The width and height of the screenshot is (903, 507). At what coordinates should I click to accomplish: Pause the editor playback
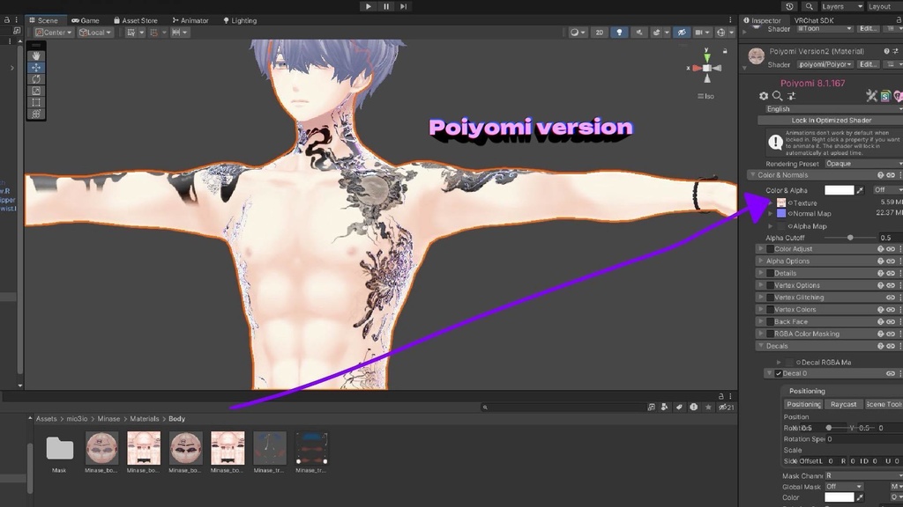click(x=386, y=6)
